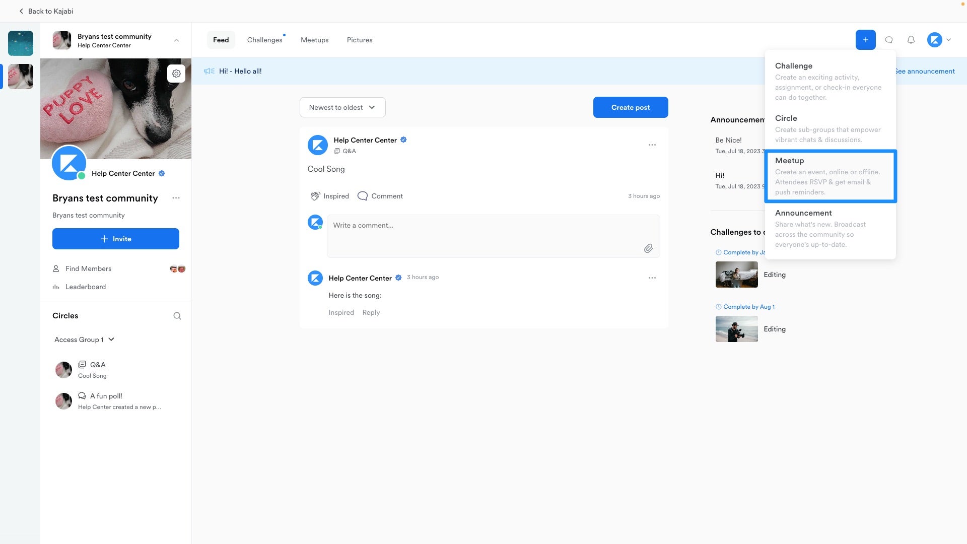Image resolution: width=967 pixels, height=544 pixels.
Task: Click Help Center Center post author name
Action: point(365,140)
